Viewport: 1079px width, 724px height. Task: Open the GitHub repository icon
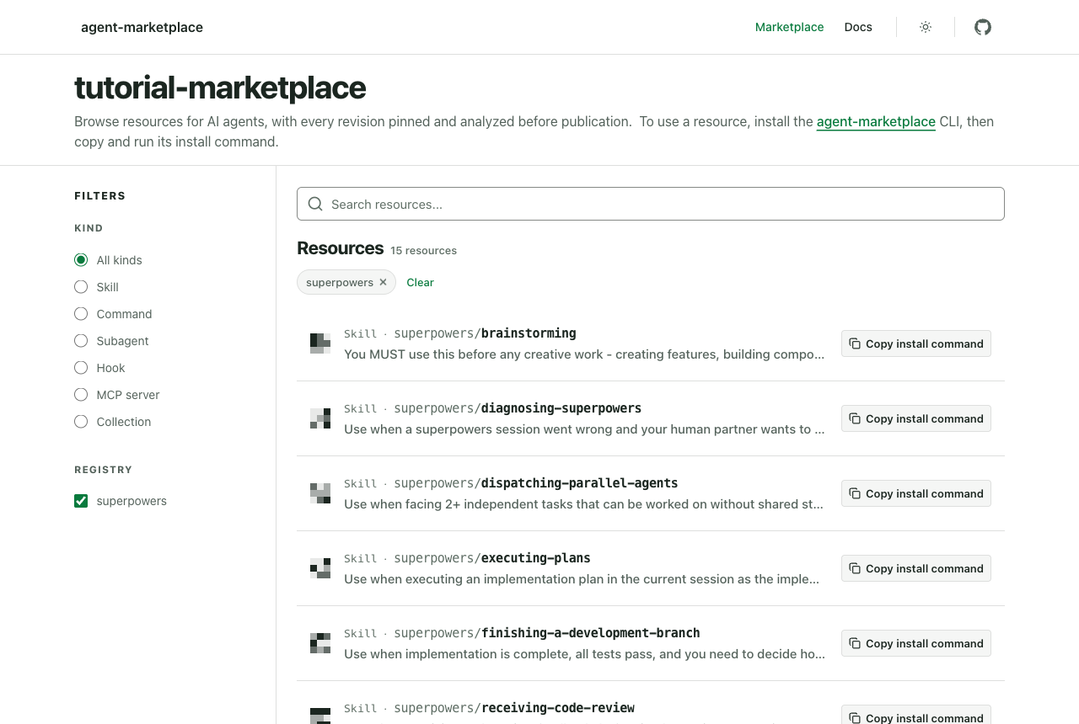(x=983, y=27)
